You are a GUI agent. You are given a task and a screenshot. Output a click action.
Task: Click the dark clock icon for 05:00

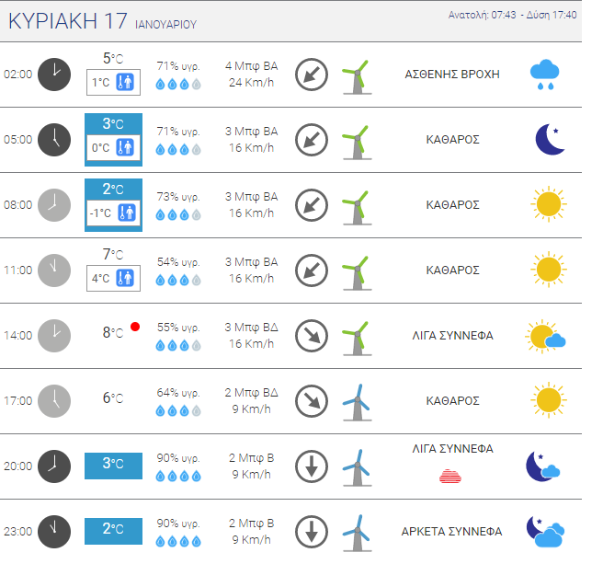[54, 140]
